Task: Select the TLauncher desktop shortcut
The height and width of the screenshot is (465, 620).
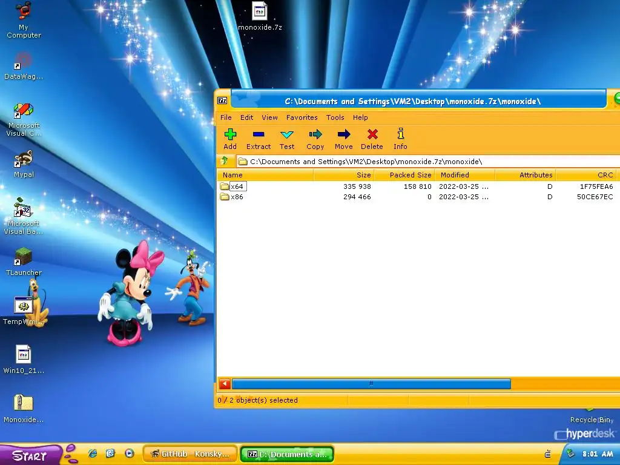Action: point(24,262)
